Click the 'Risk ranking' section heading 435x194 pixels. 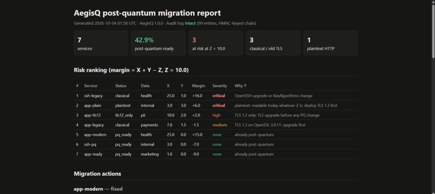131,70
